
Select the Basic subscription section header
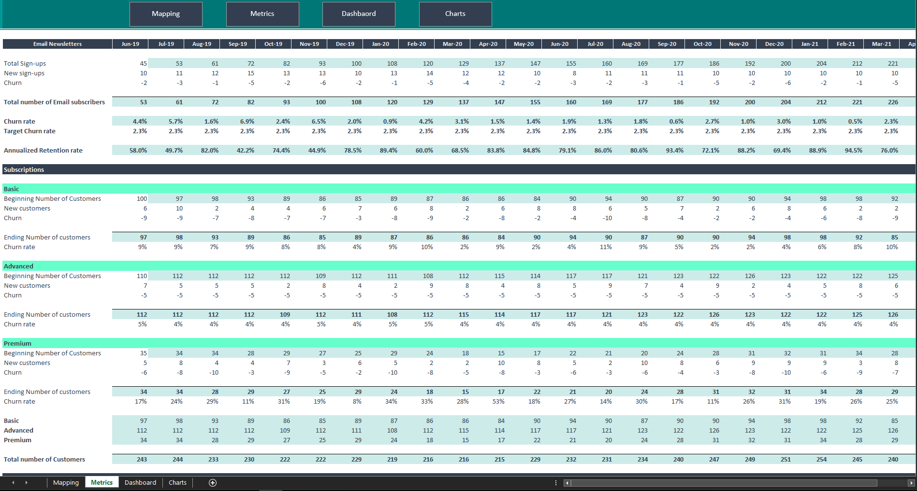tap(11, 189)
